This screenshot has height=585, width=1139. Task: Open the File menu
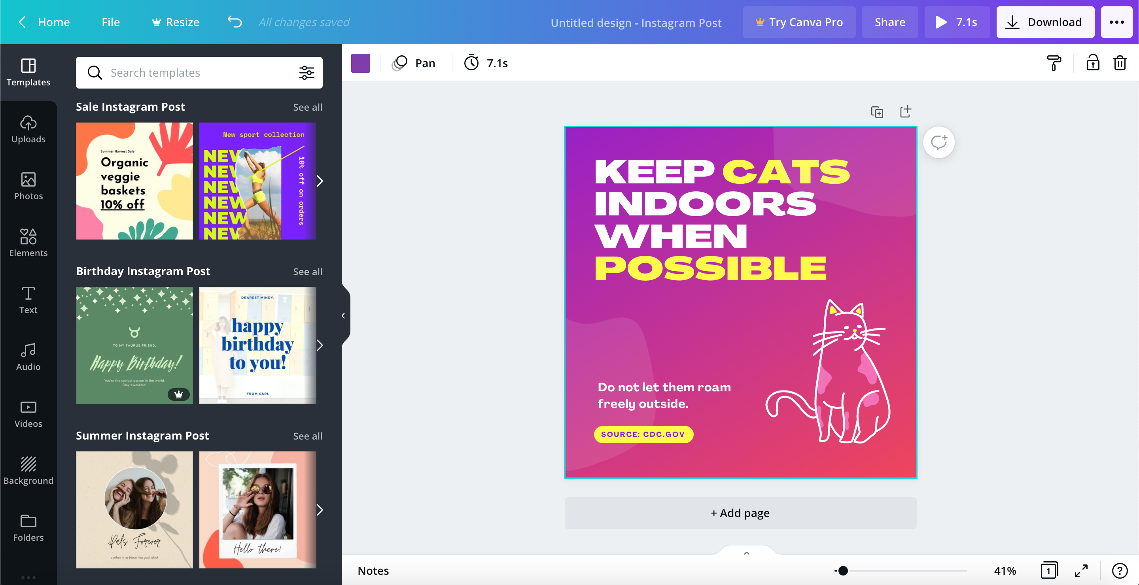(x=110, y=22)
